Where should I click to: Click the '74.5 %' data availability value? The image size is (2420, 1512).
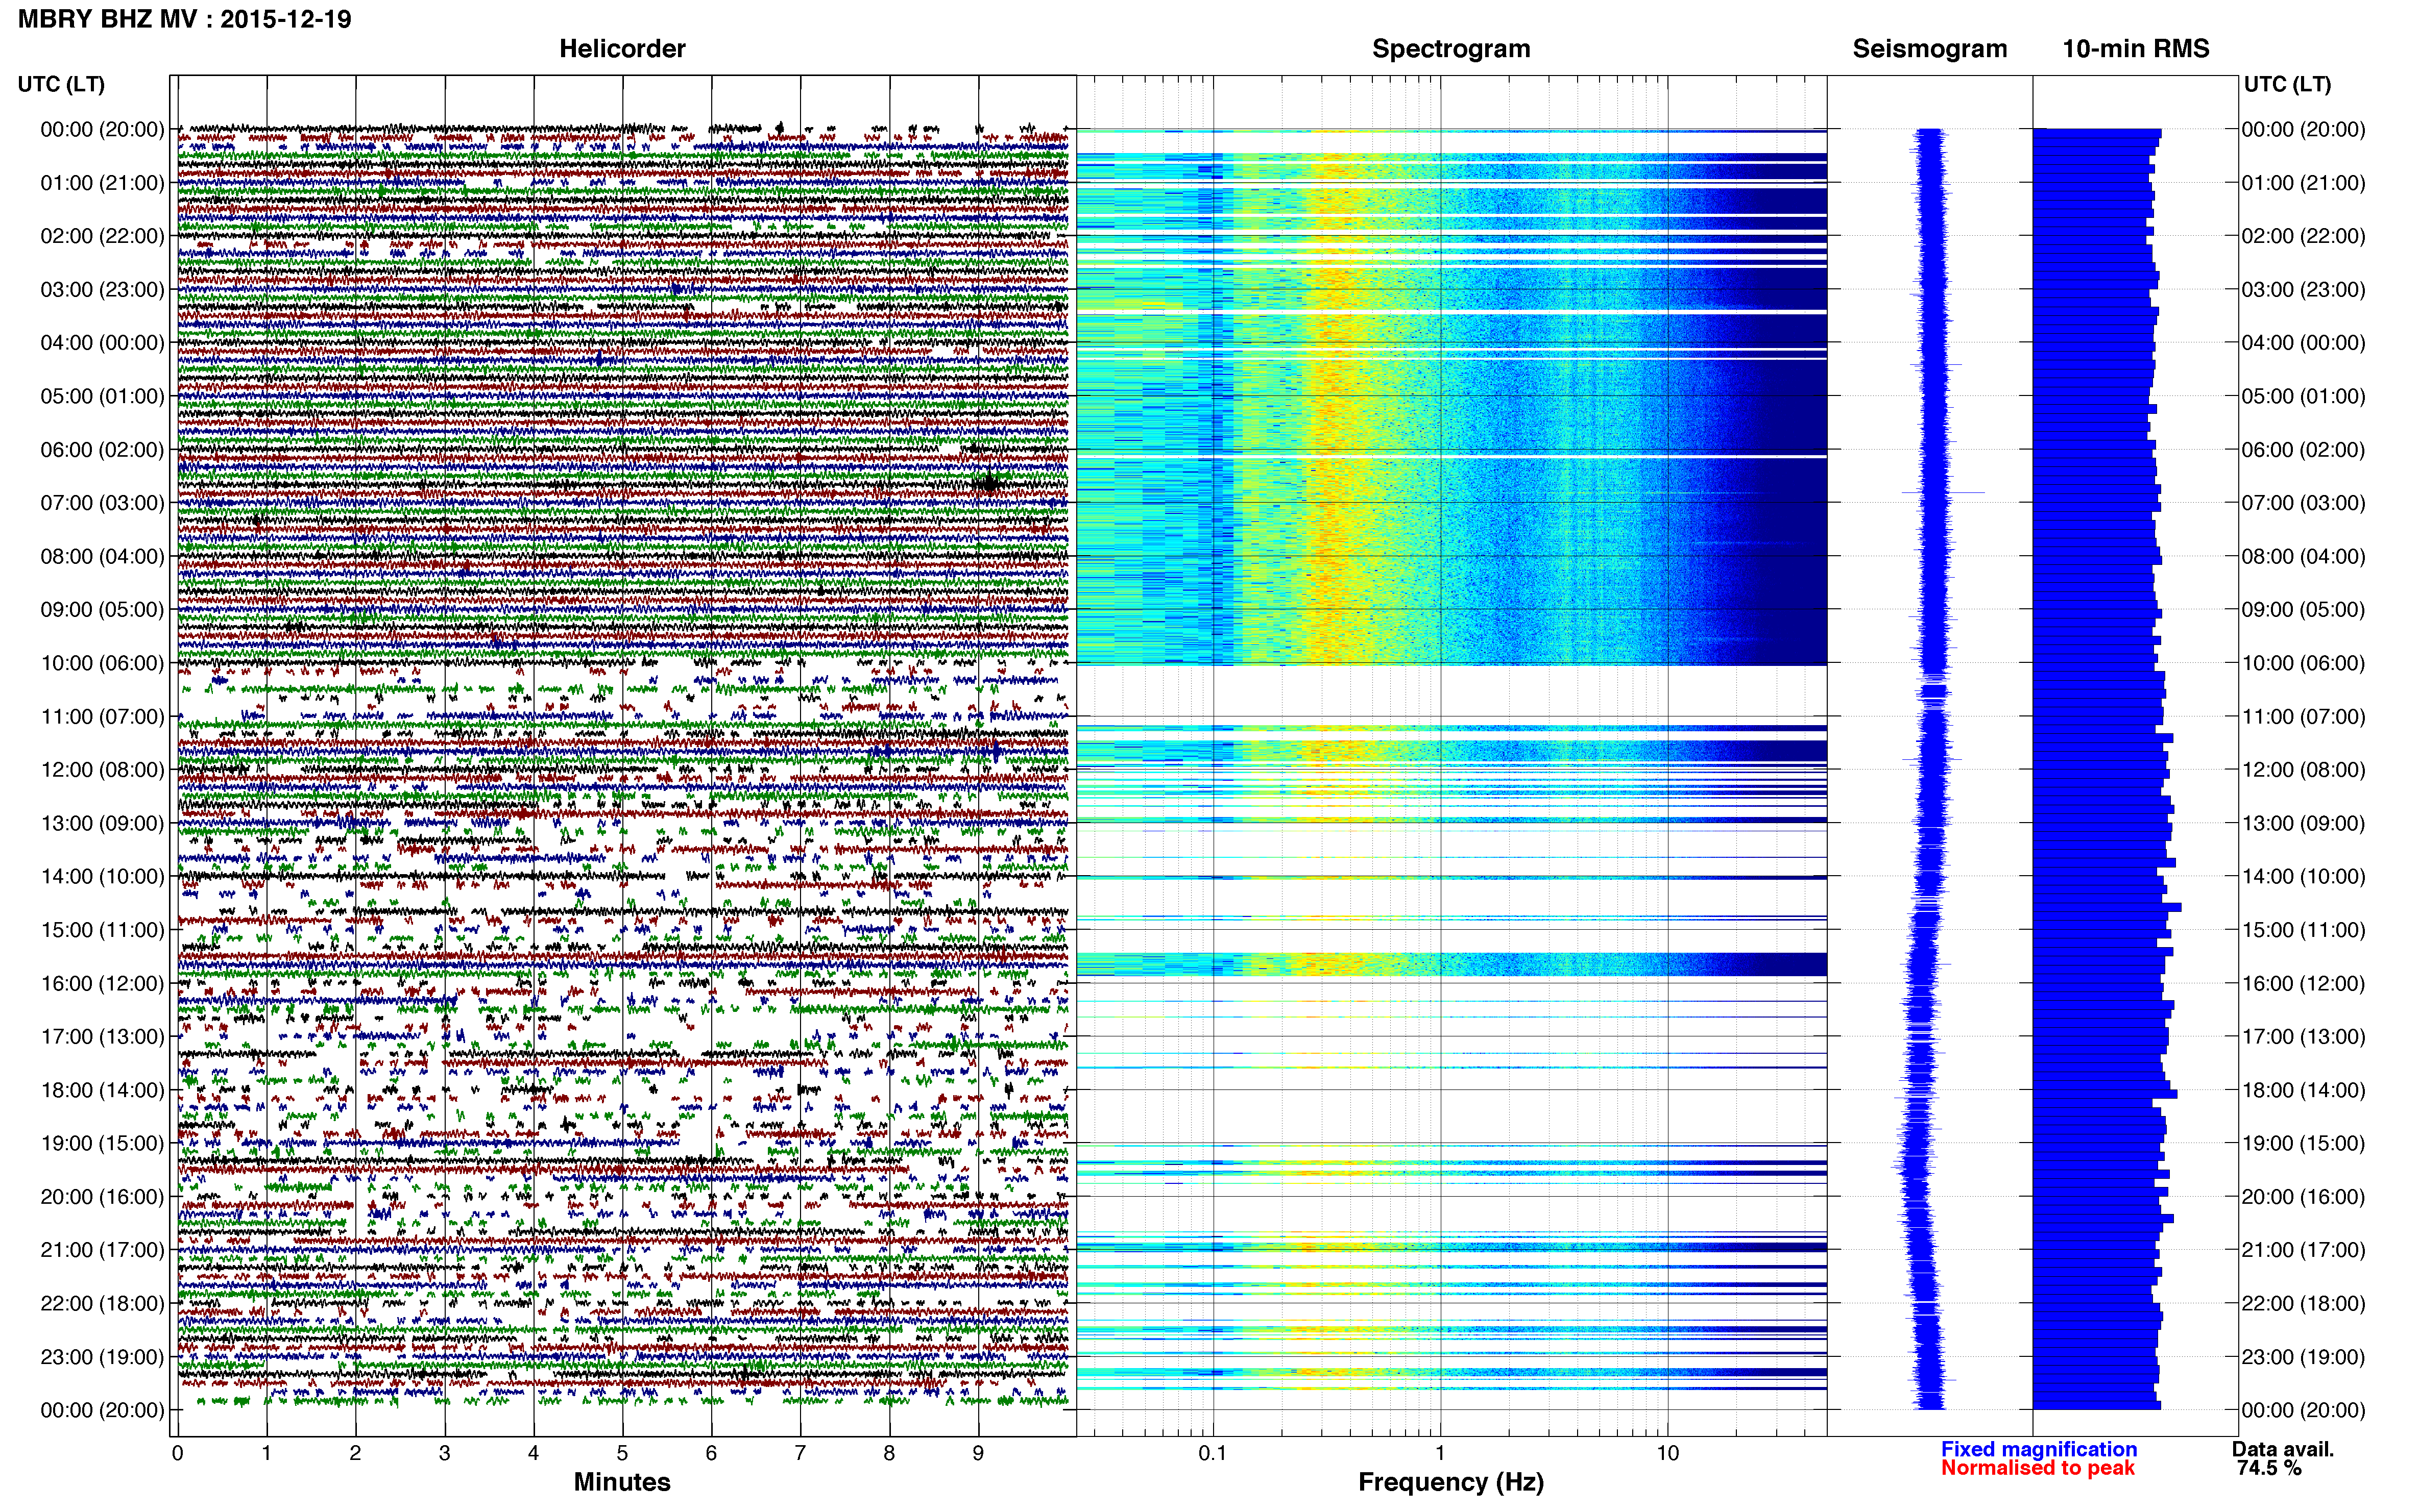click(2269, 1468)
